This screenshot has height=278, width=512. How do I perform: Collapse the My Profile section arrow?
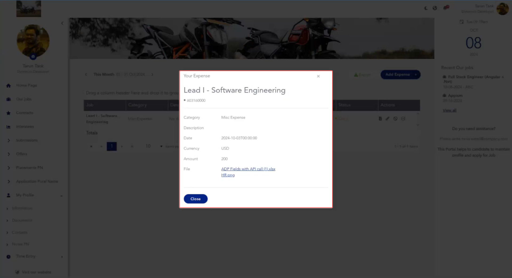[x=61, y=196]
